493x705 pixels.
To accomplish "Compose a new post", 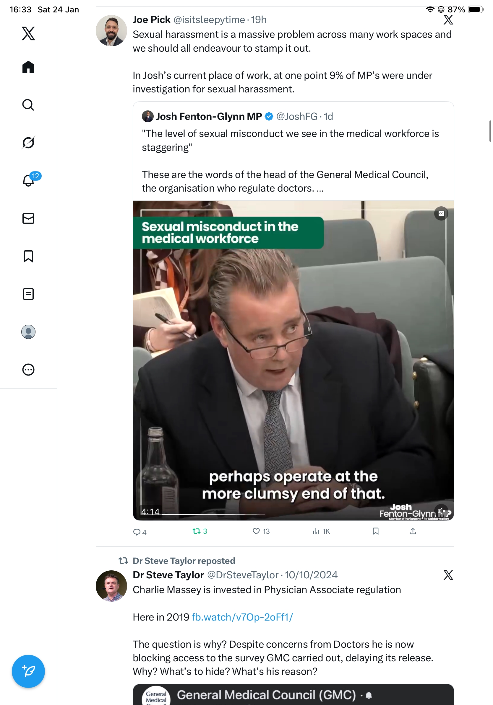I will (x=28, y=671).
